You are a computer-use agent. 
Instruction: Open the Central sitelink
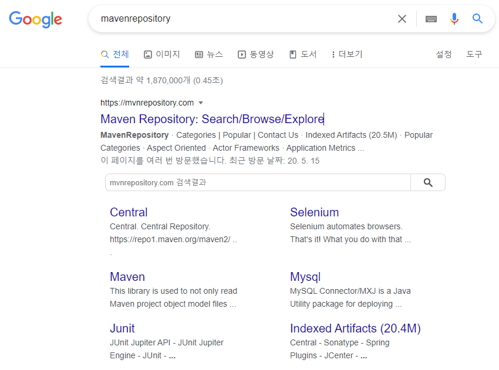click(129, 212)
